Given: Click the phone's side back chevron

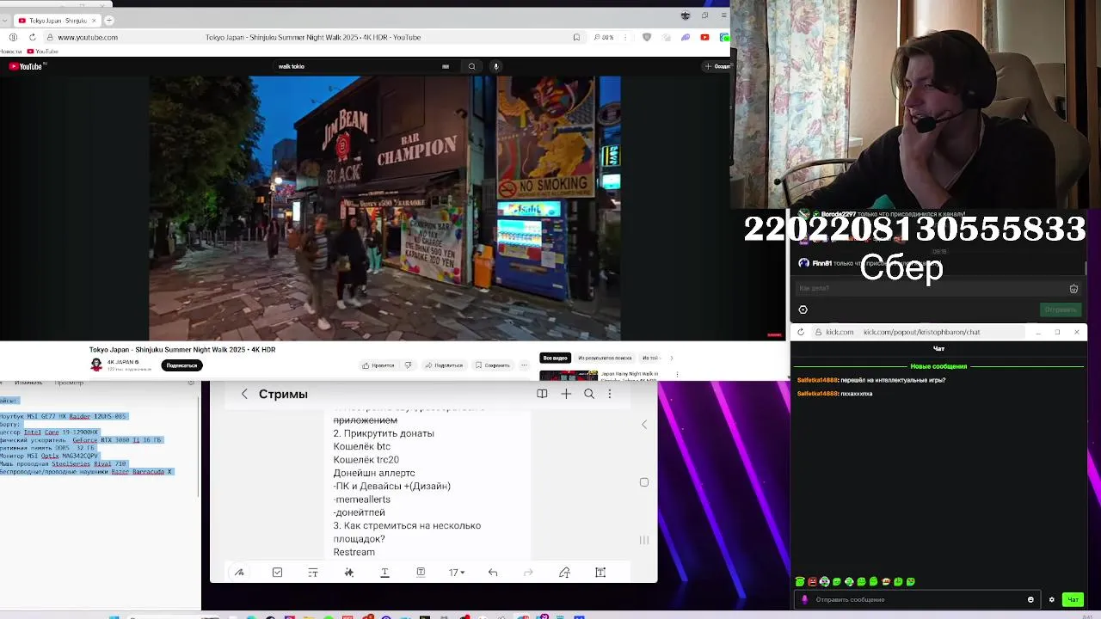Looking at the screenshot, I should pos(644,425).
